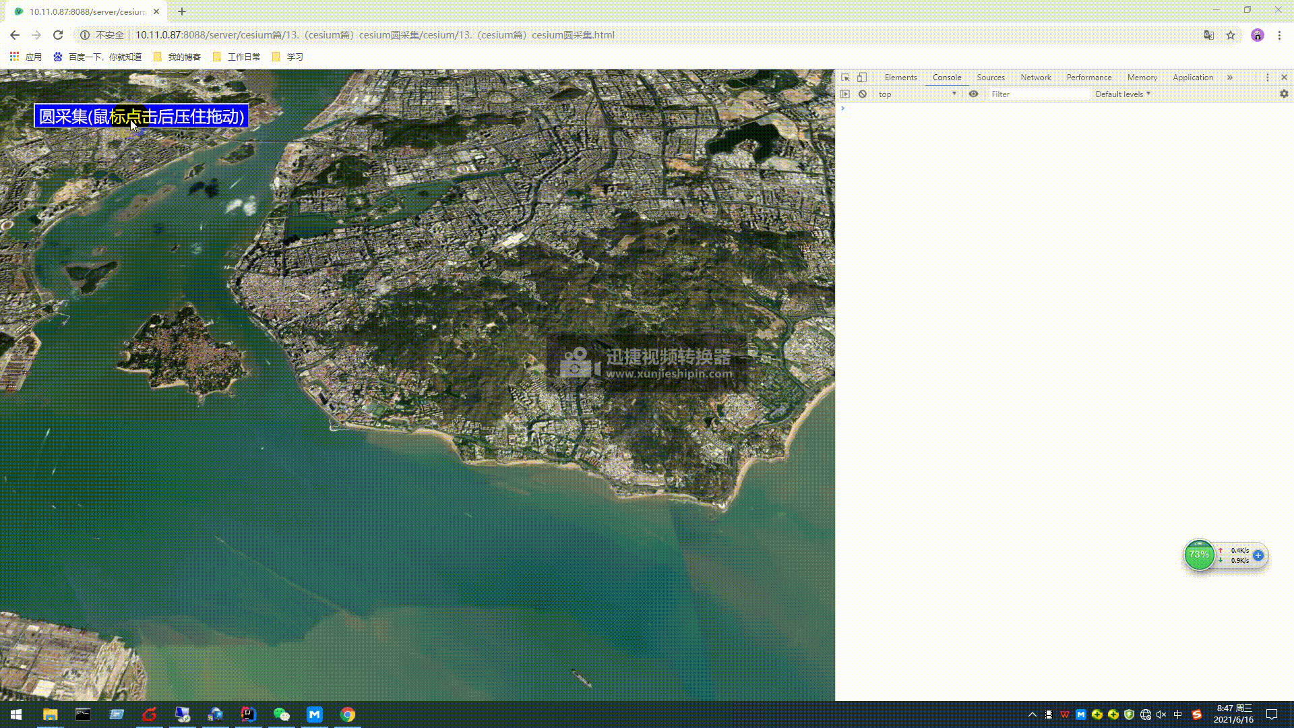
Task: Expand more DevTools tabs chevron
Action: click(x=1230, y=78)
